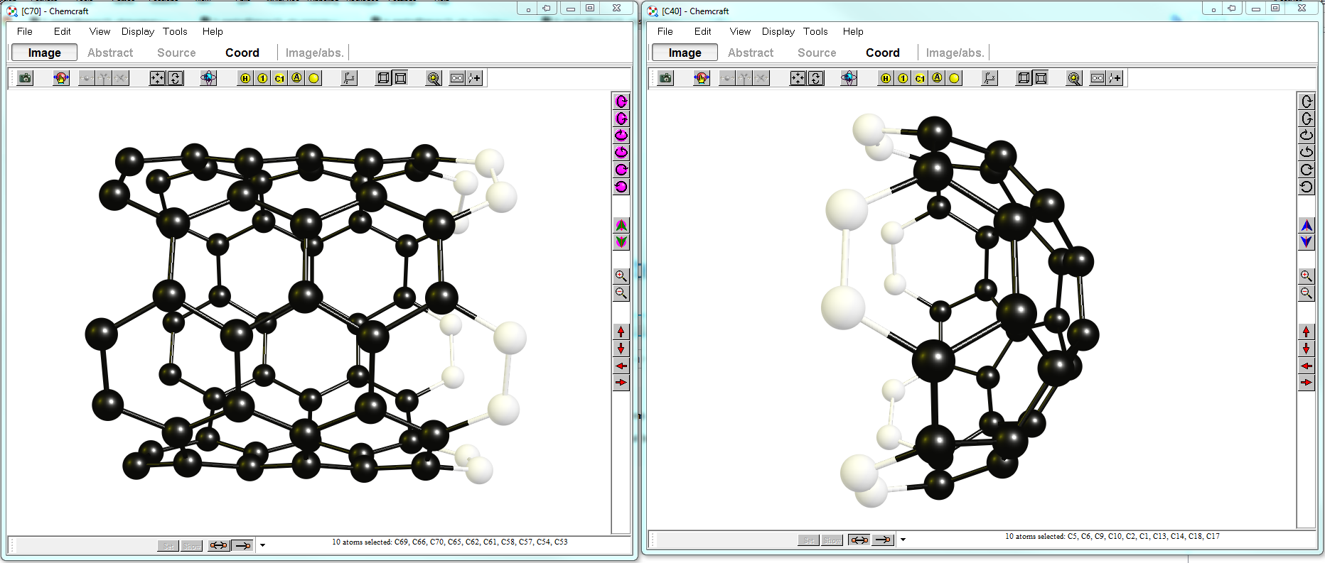Click the add-atom plus icon in C70 window
The width and height of the screenshot is (1325, 563).
coord(474,78)
